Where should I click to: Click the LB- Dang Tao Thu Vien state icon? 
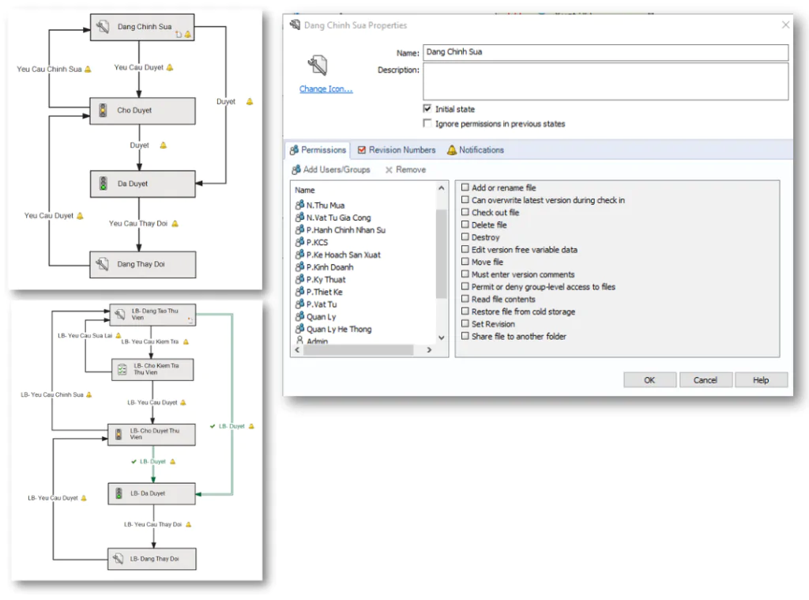click(120, 314)
